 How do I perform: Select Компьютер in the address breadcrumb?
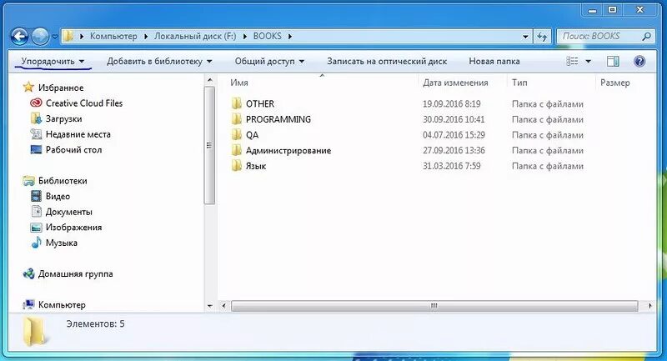click(x=113, y=36)
